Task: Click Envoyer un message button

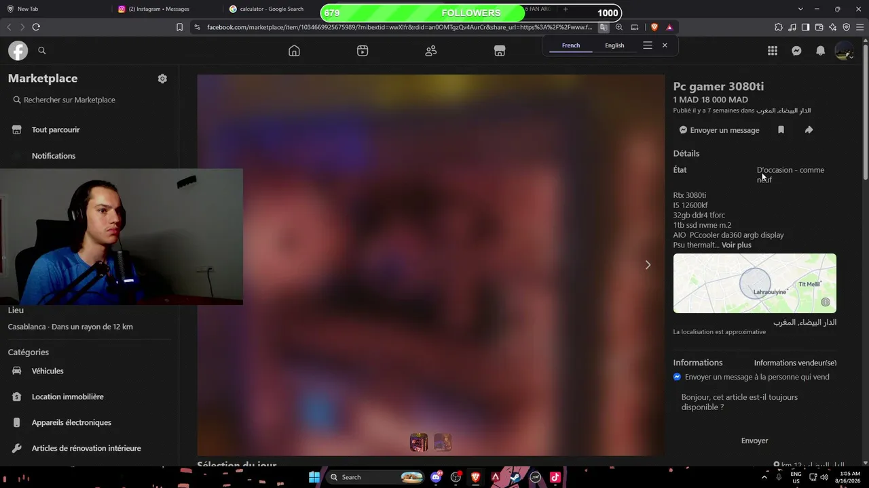Action: pos(720,130)
